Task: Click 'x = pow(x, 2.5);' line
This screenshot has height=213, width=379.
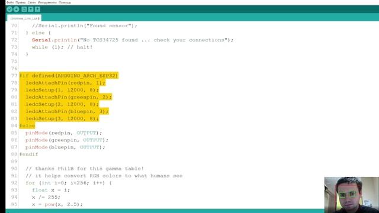Action: point(57,204)
